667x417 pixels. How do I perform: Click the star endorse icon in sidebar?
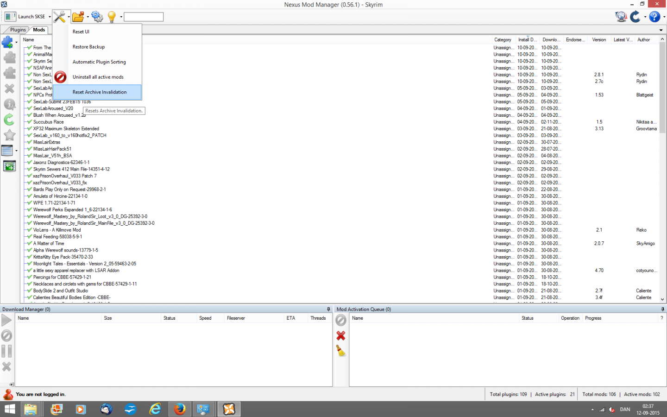[x=9, y=135]
